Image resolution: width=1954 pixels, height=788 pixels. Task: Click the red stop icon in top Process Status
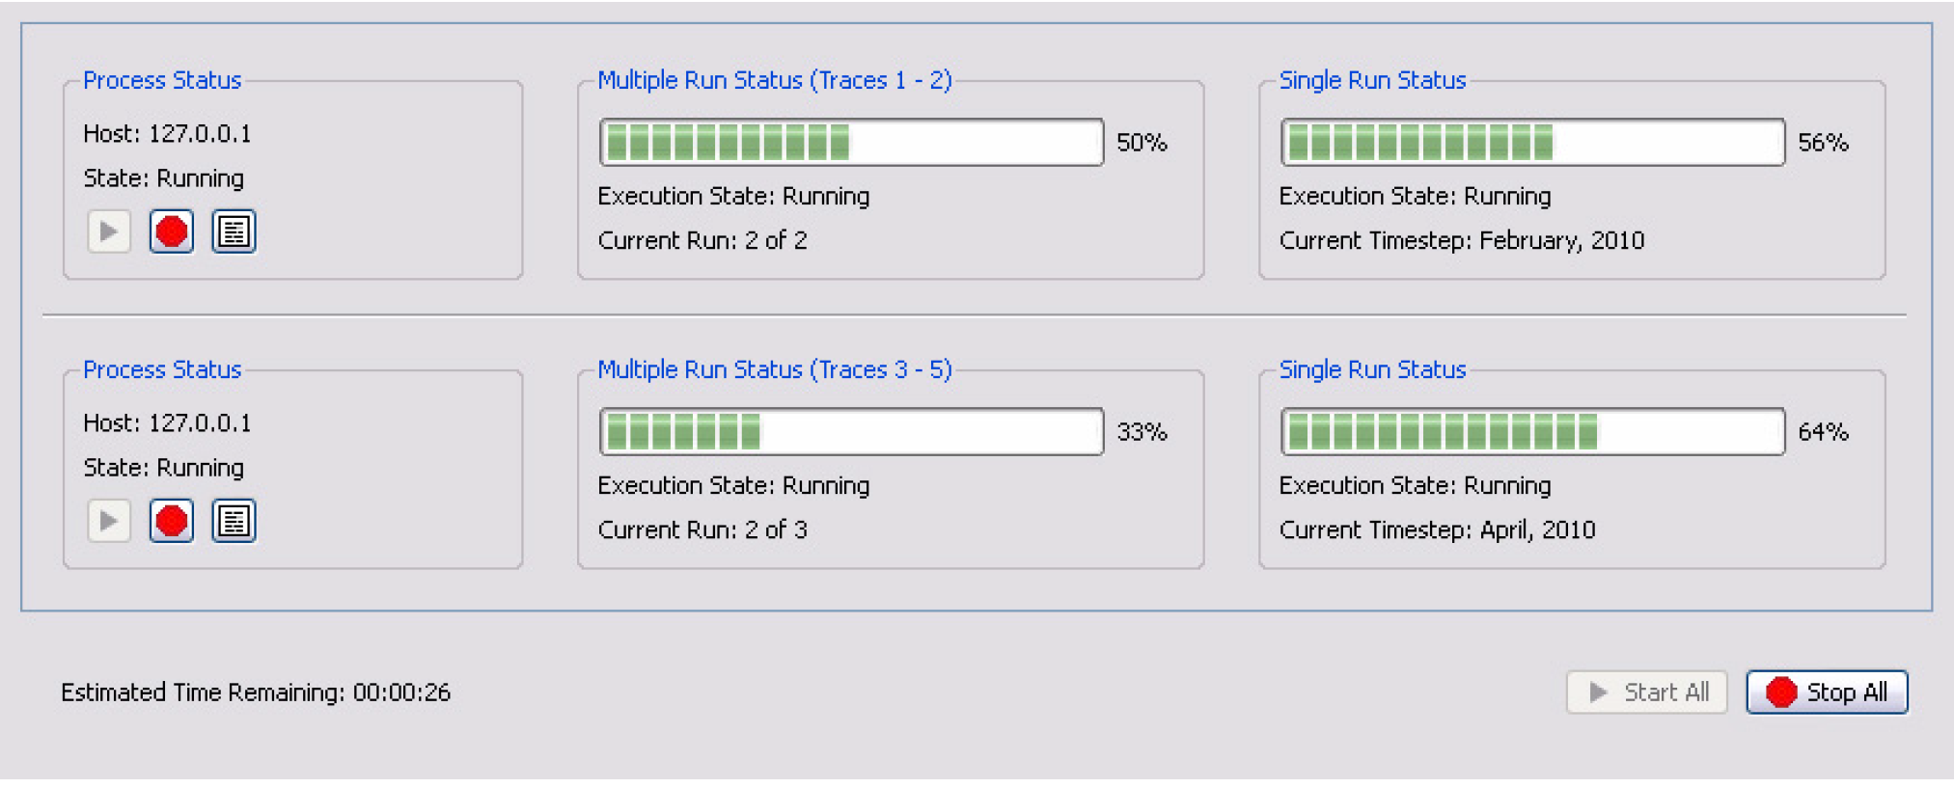[172, 231]
